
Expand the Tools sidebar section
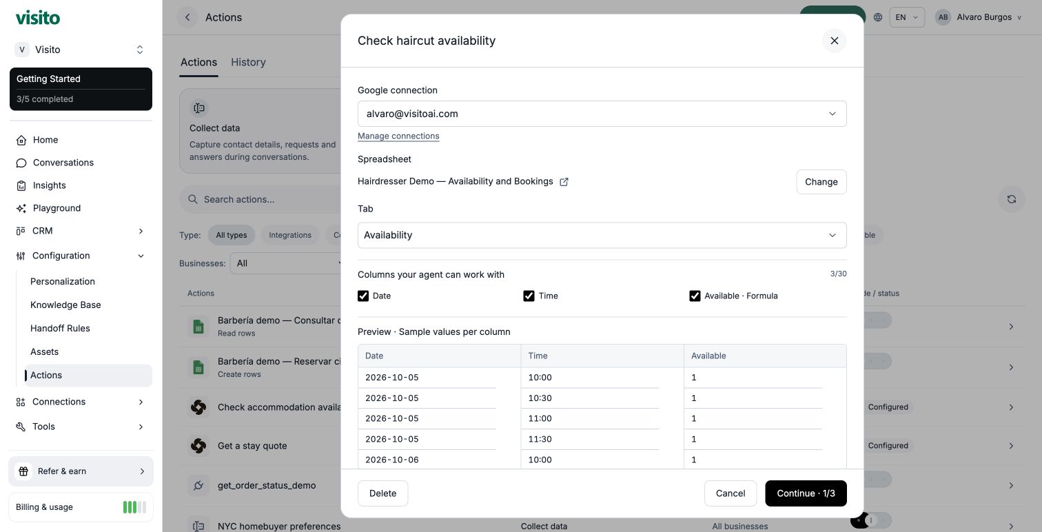(x=81, y=427)
